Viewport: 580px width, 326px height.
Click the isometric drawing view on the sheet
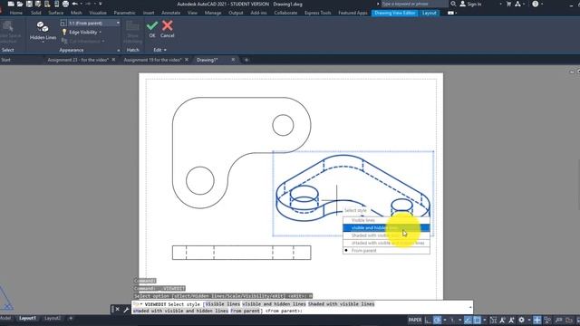(353, 193)
